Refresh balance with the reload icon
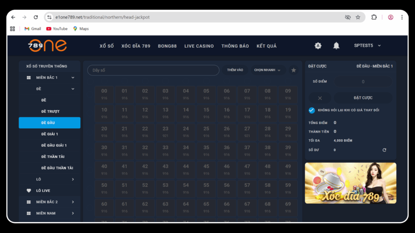 point(384,150)
